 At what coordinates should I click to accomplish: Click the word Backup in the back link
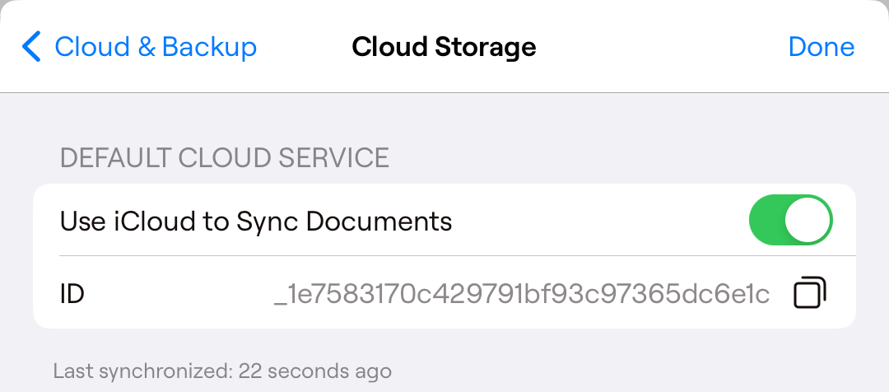pos(209,46)
